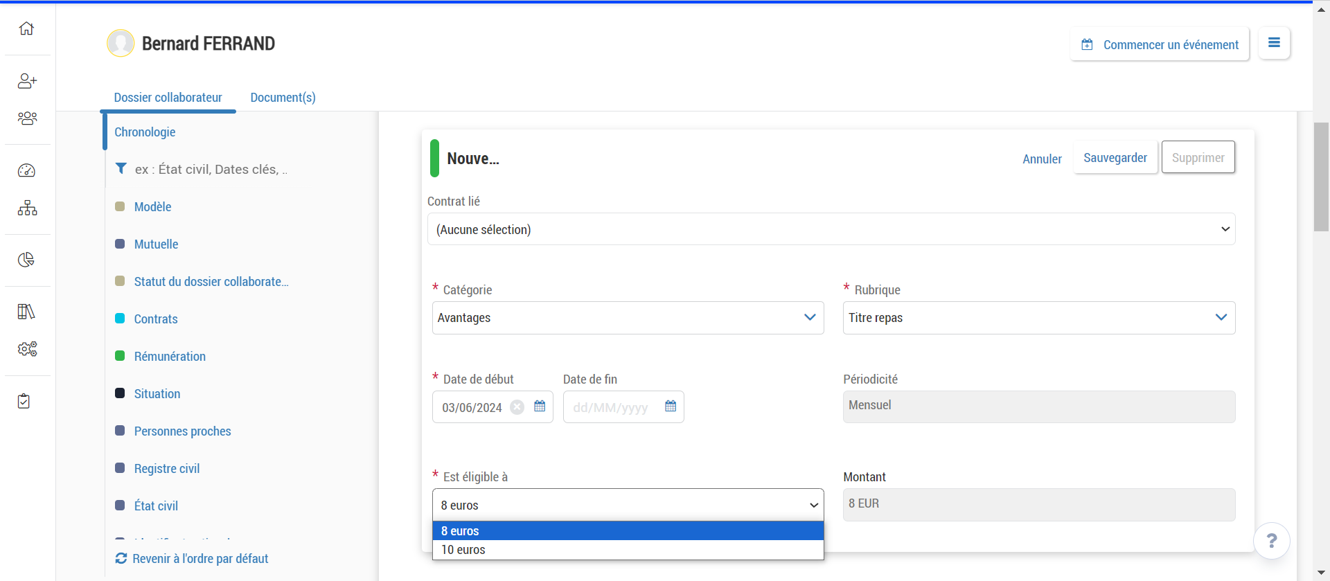Open calendar picker for Date de fin
The height and width of the screenshot is (581, 1330).
point(671,406)
